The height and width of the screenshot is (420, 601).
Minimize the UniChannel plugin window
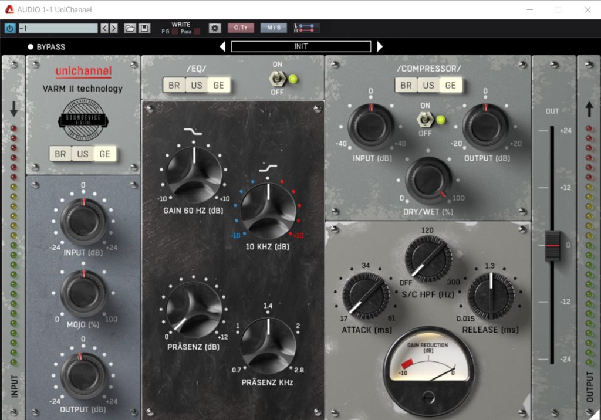click(x=530, y=9)
